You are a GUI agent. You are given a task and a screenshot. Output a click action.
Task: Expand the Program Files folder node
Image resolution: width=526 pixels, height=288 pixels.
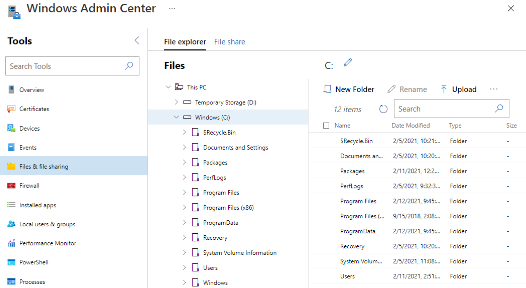point(184,192)
